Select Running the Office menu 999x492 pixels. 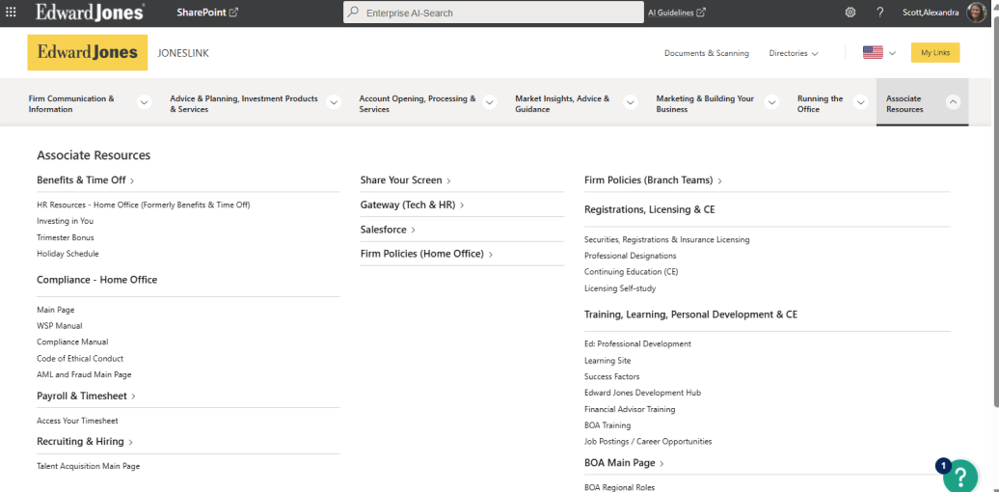coord(820,104)
